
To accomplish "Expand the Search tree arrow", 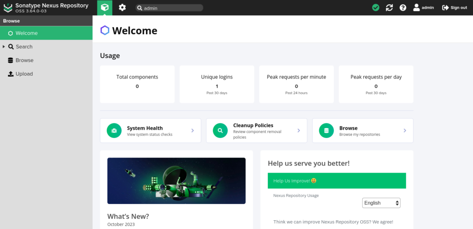I will [4, 47].
